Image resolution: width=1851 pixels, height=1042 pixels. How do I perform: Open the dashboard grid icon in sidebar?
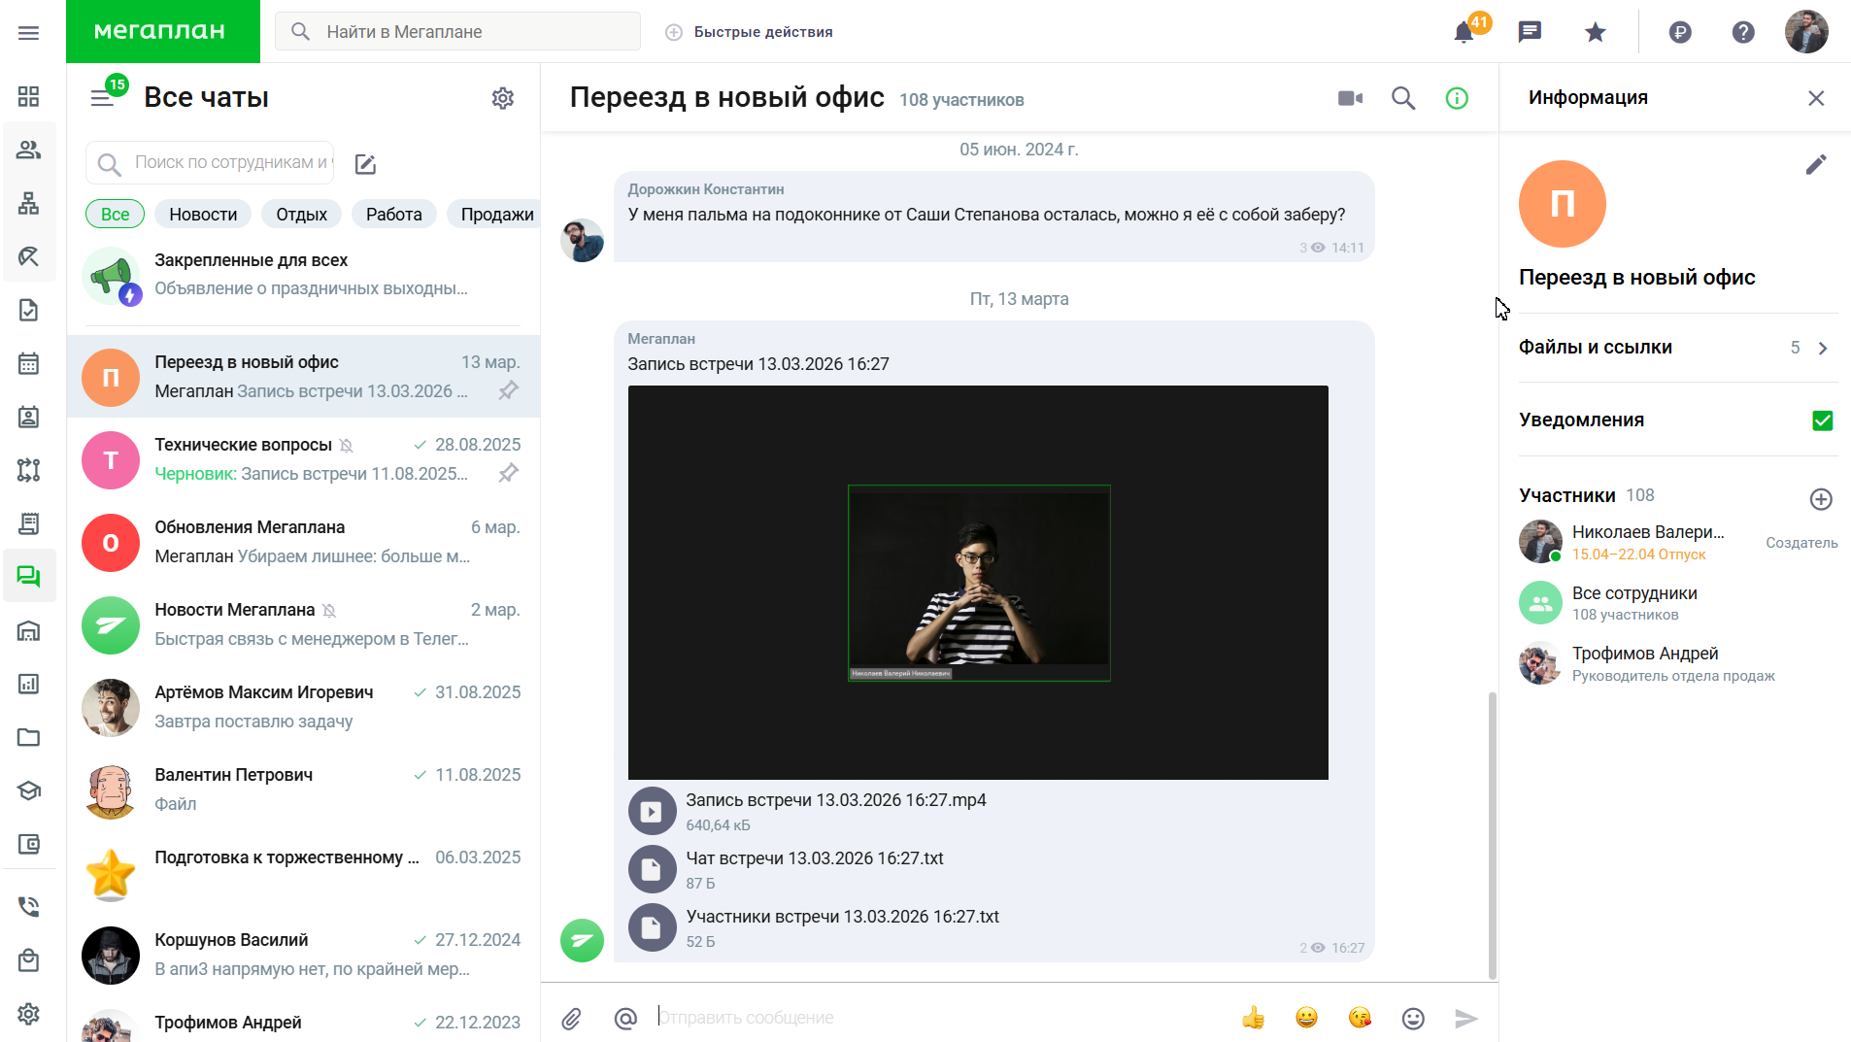[x=29, y=96]
